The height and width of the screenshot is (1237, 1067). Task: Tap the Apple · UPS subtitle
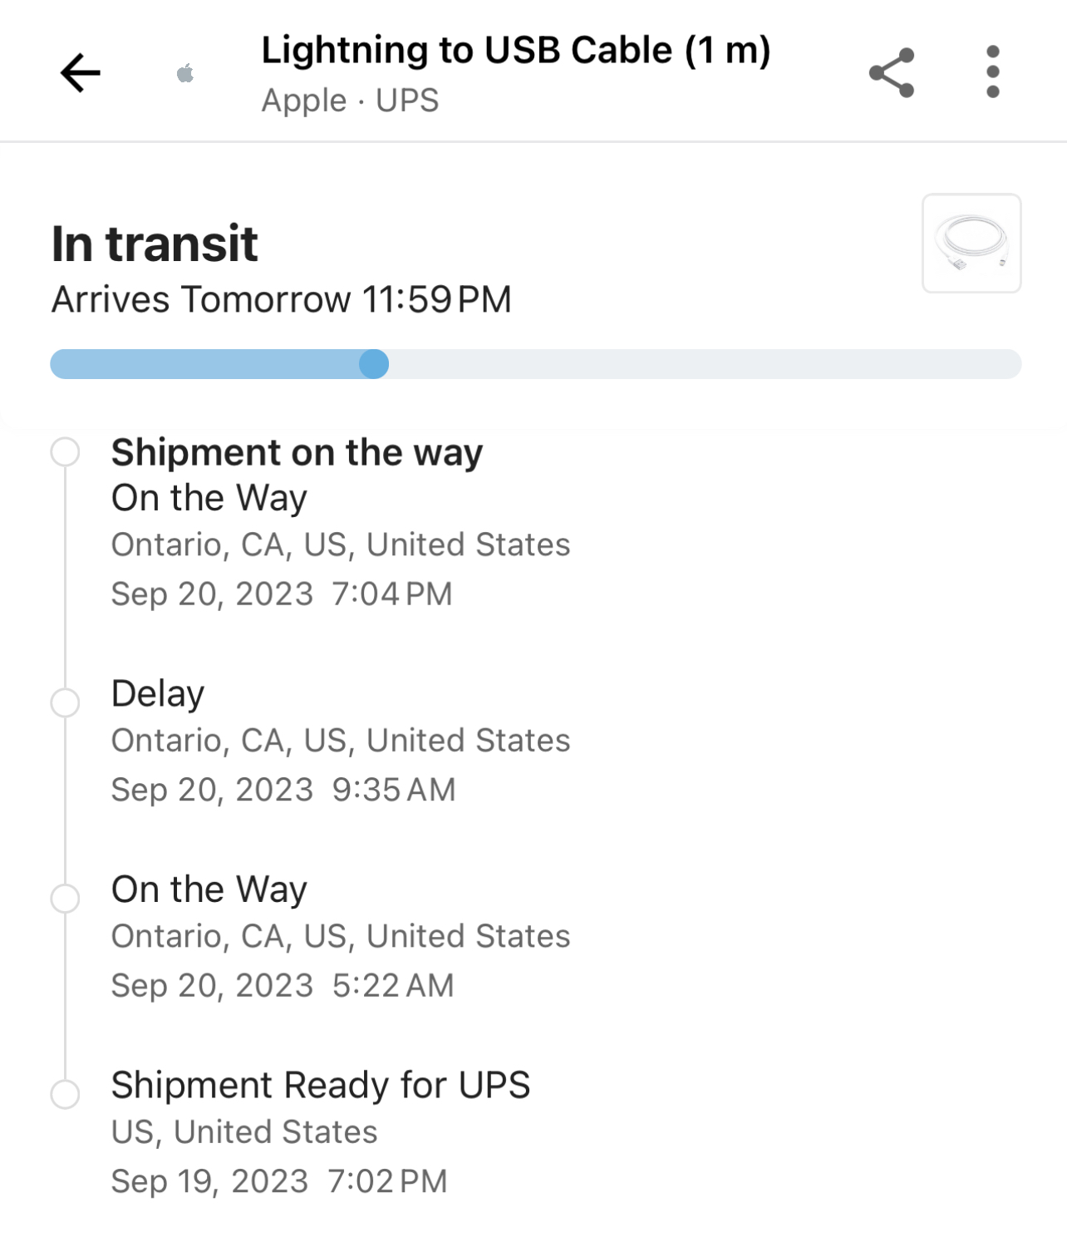[350, 101]
